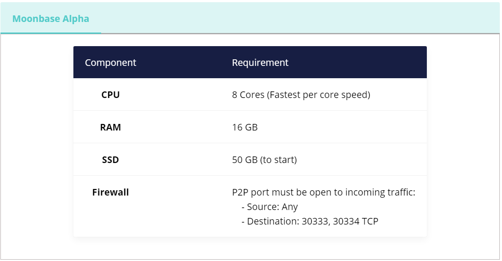502x261 pixels.
Task: Select the SSD row label
Action: [110, 159]
